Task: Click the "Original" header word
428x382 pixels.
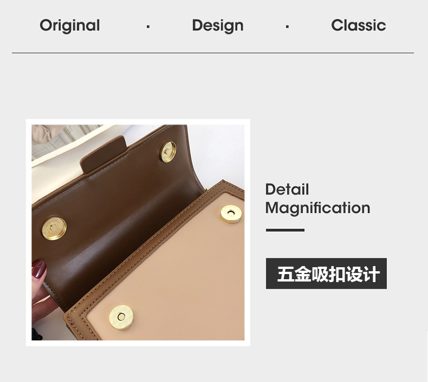Action: tap(70, 26)
